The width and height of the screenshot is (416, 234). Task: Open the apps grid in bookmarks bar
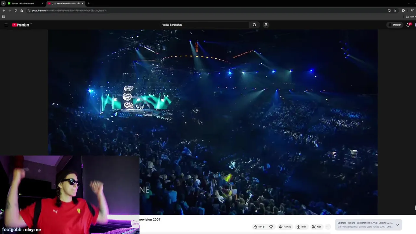(3, 17)
